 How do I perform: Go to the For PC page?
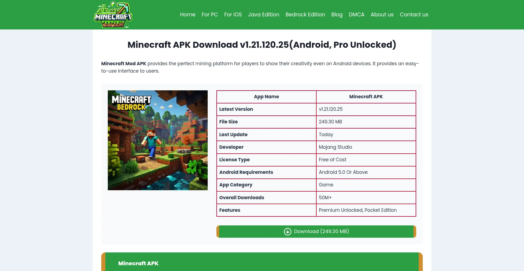point(210,15)
